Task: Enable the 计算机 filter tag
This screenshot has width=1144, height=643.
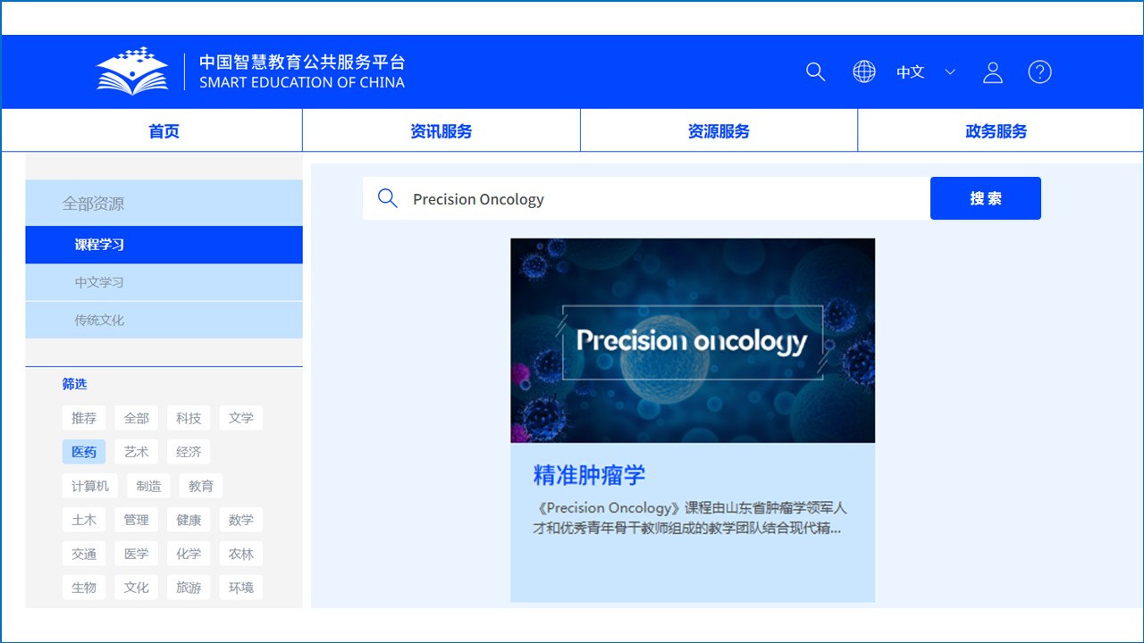Action: pyautogui.click(x=90, y=486)
